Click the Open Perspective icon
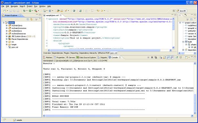Image resolution: width=198 pixels, height=123 pixels. click(x=174, y=11)
